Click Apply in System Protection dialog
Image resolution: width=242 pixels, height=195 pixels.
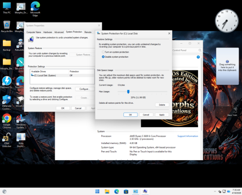click(162, 115)
